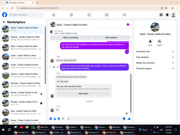180x135 pixels.
Task: Switch to Facebook - Go... taskbar window
Action: (x=57, y=132)
